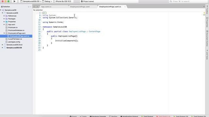Open EmployeeDatabase.cs in the solution tree
The width and height of the screenshot is (209, 117).
16,30
